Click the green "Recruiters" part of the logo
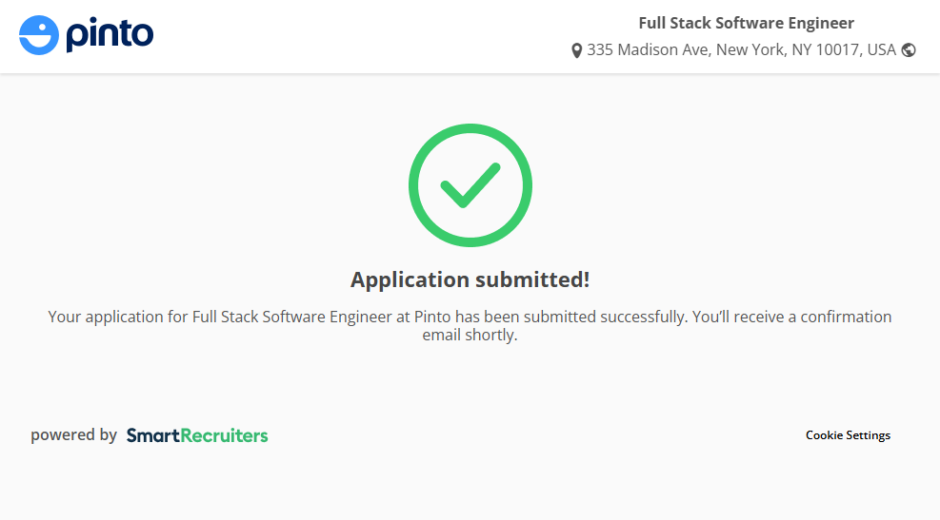Image resolution: width=940 pixels, height=520 pixels. pos(231,435)
